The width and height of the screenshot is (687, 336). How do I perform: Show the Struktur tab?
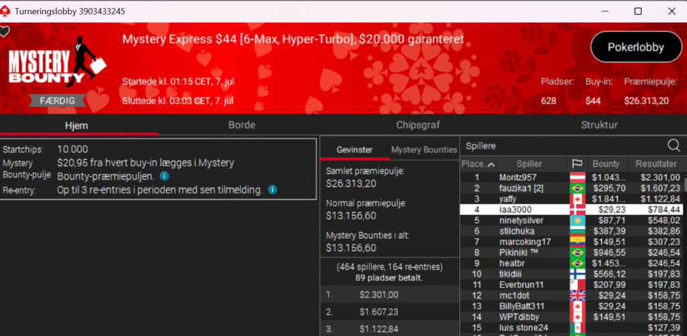pyautogui.click(x=599, y=124)
